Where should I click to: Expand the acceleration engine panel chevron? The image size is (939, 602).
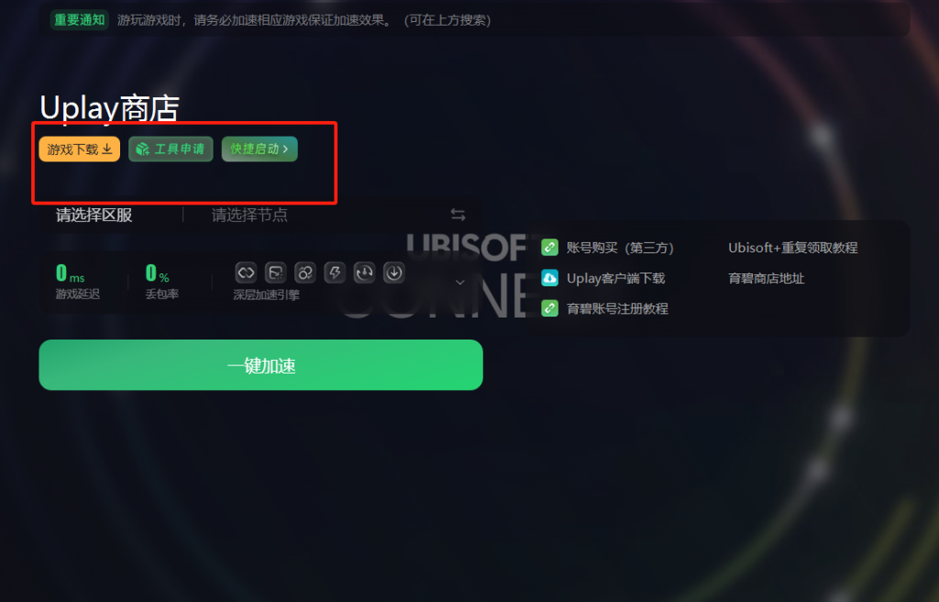(x=460, y=282)
